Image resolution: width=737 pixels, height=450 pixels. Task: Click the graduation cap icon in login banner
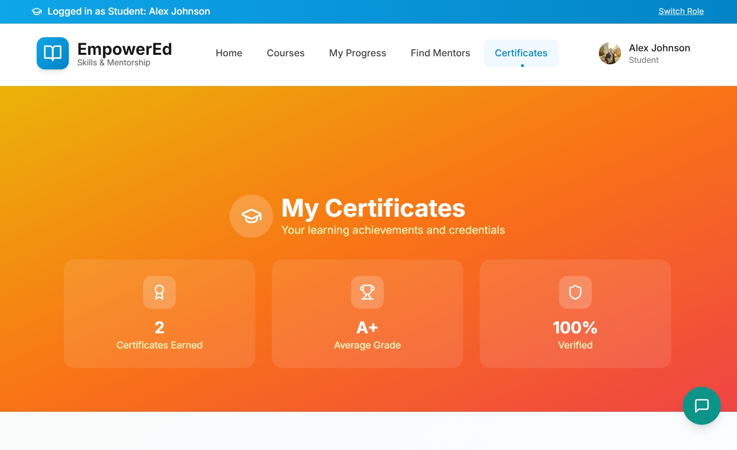click(37, 12)
